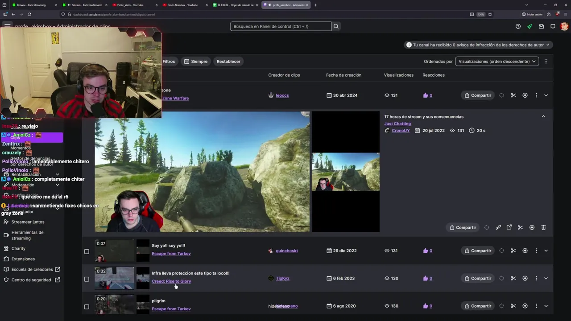Open three-dot menu in quinchoskt row
The image size is (571, 321).
point(536,251)
